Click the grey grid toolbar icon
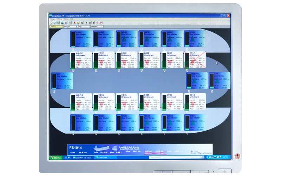This screenshot has width=281, height=176. 70,23
